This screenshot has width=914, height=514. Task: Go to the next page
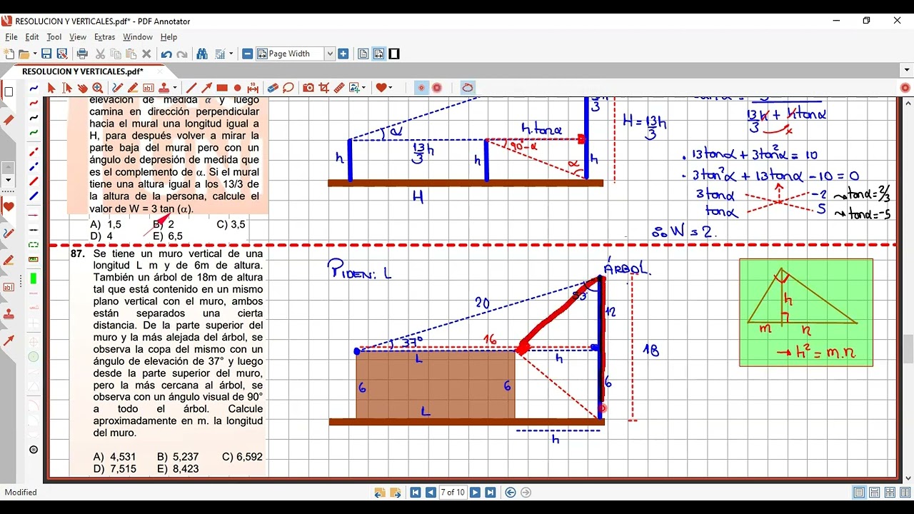[475, 493]
